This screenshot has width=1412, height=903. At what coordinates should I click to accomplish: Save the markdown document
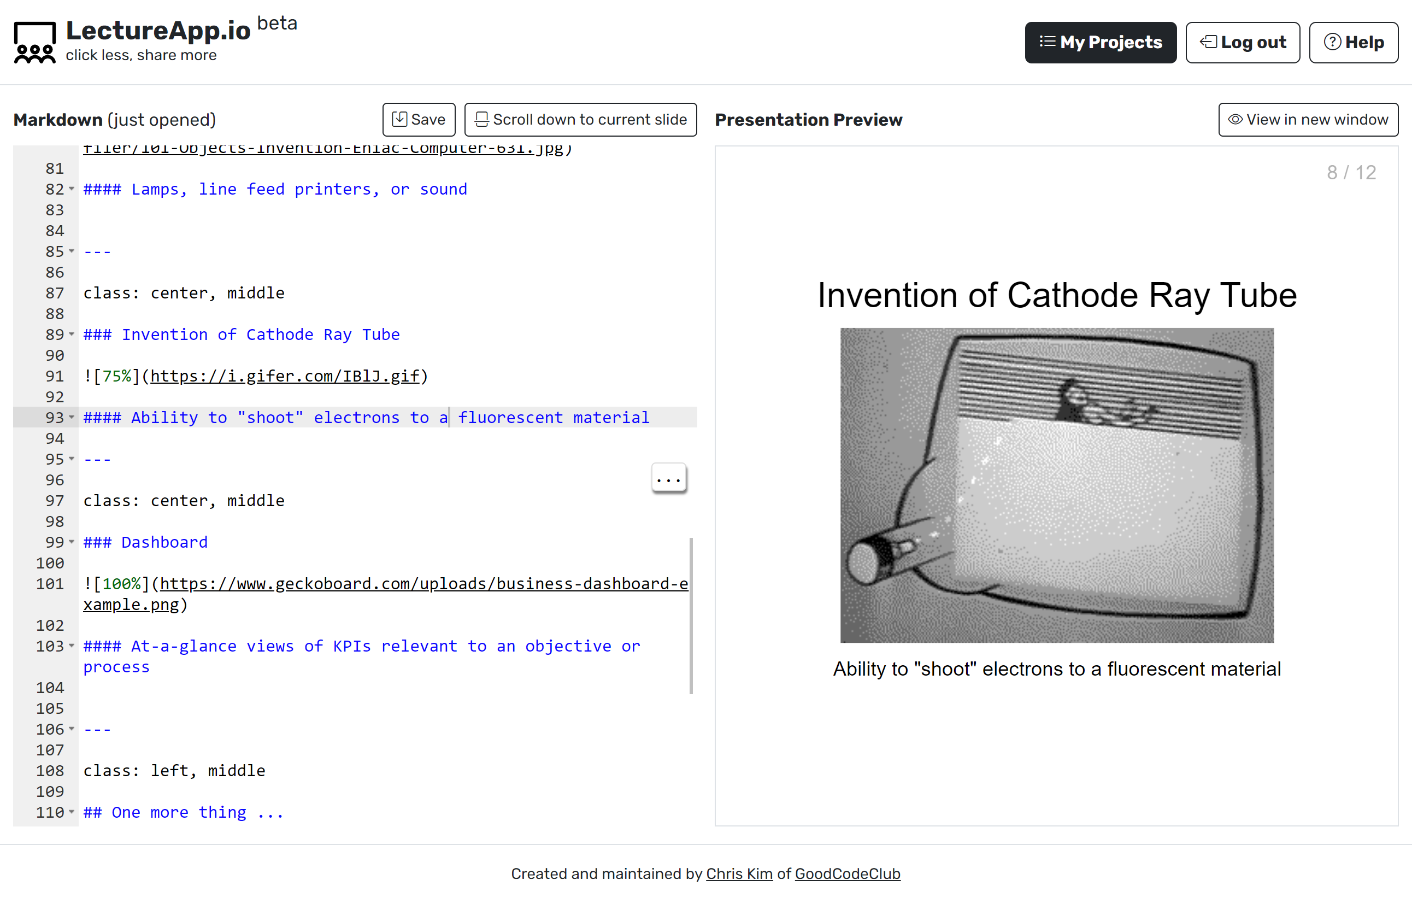click(419, 120)
